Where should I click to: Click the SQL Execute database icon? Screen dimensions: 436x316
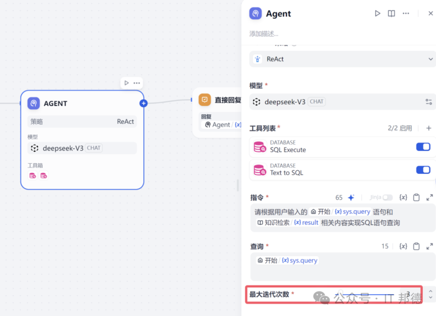point(260,146)
